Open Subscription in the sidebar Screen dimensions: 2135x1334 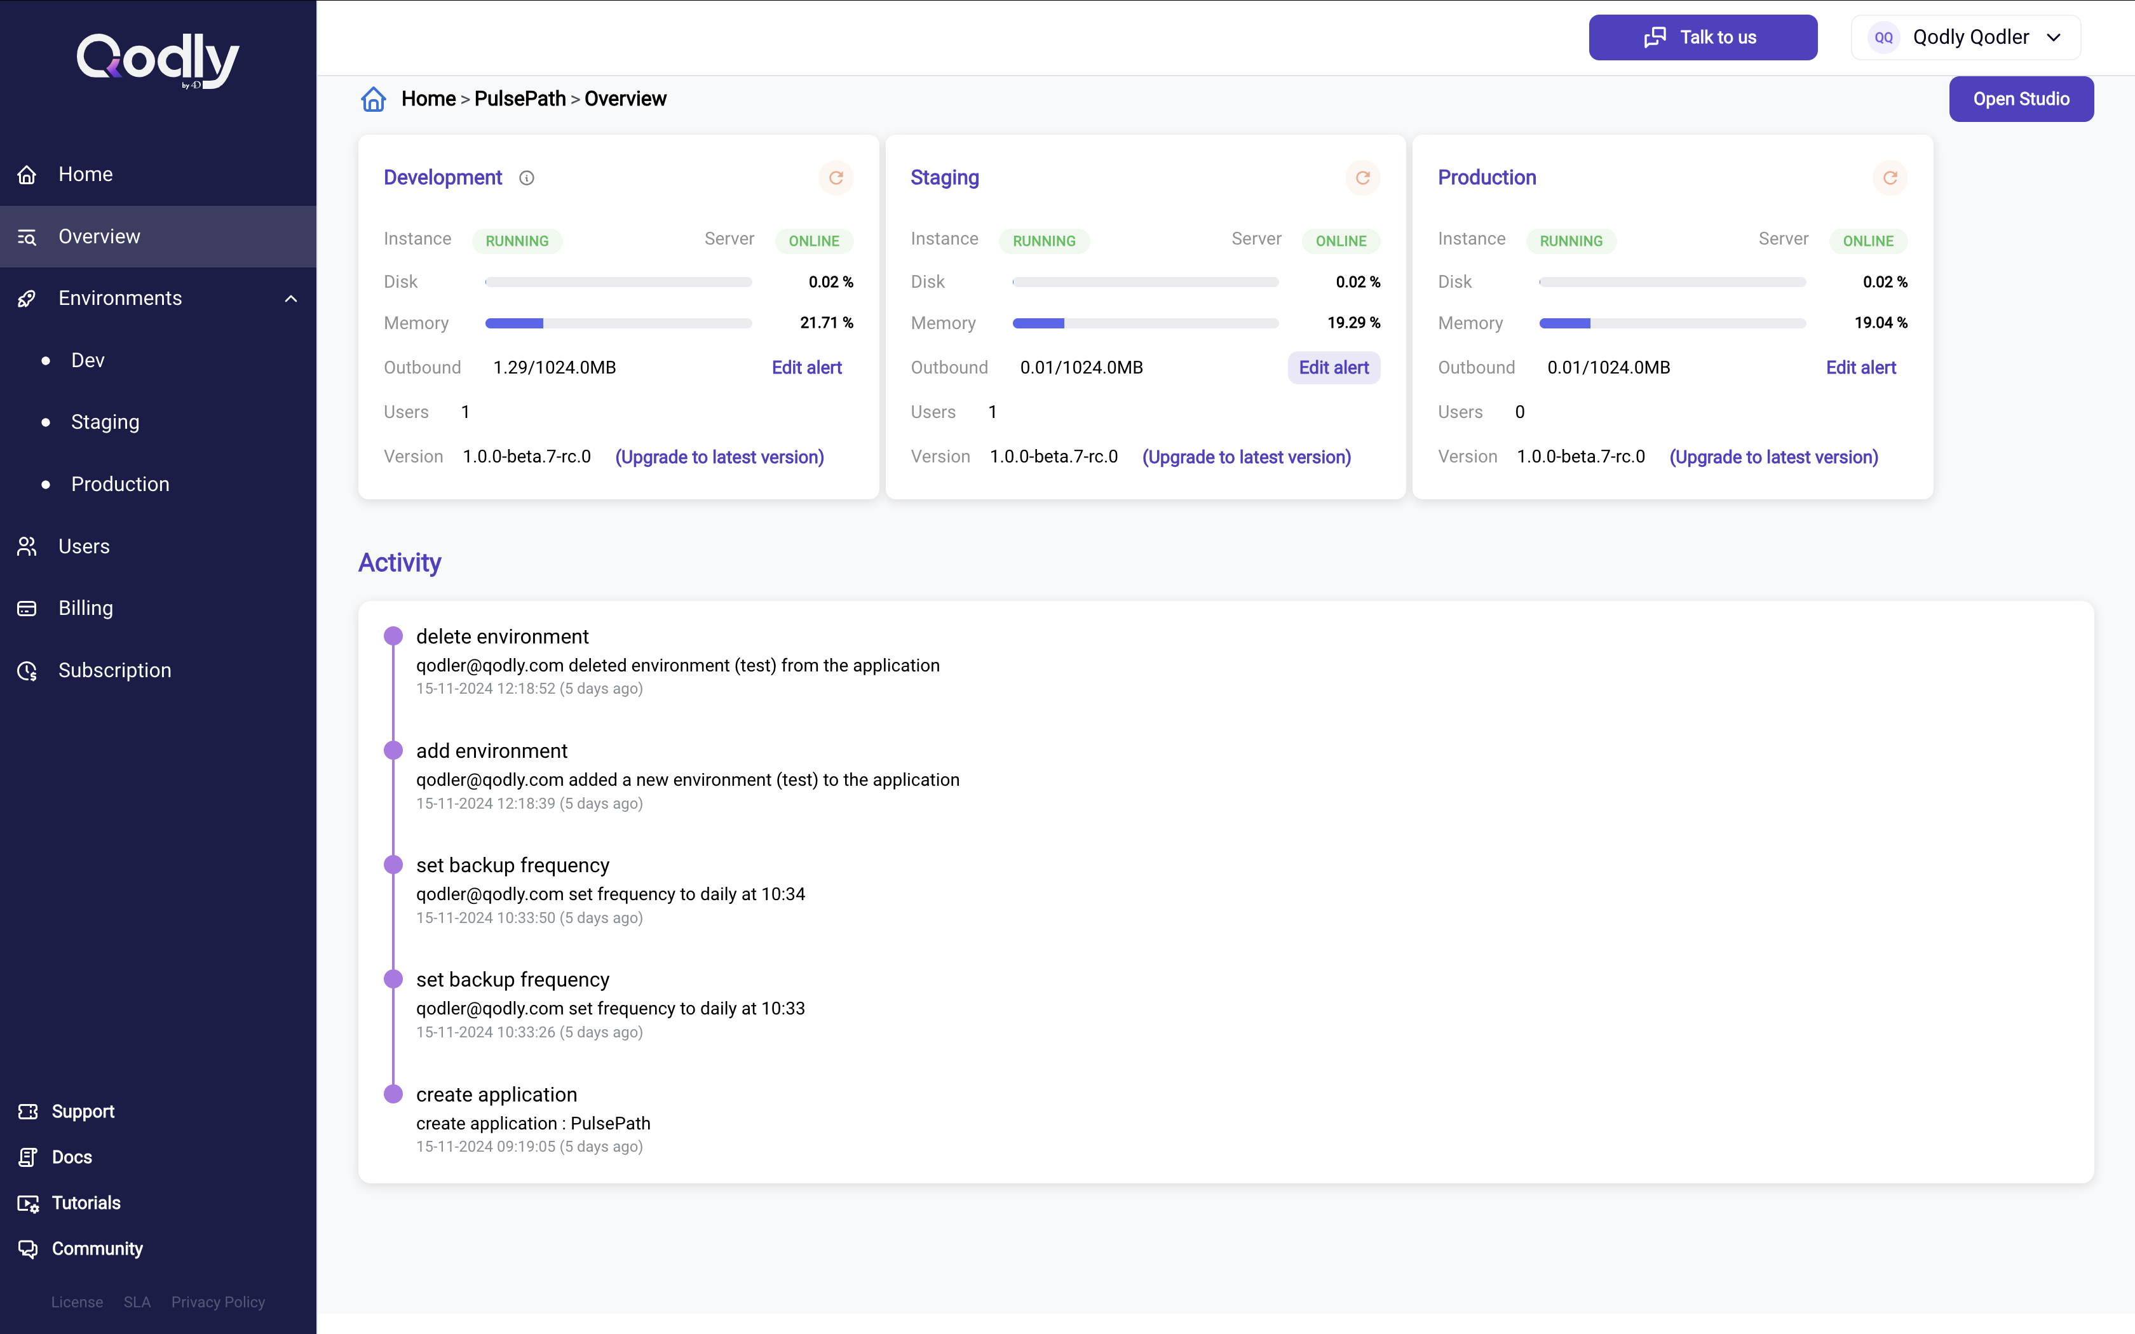click(x=158, y=671)
